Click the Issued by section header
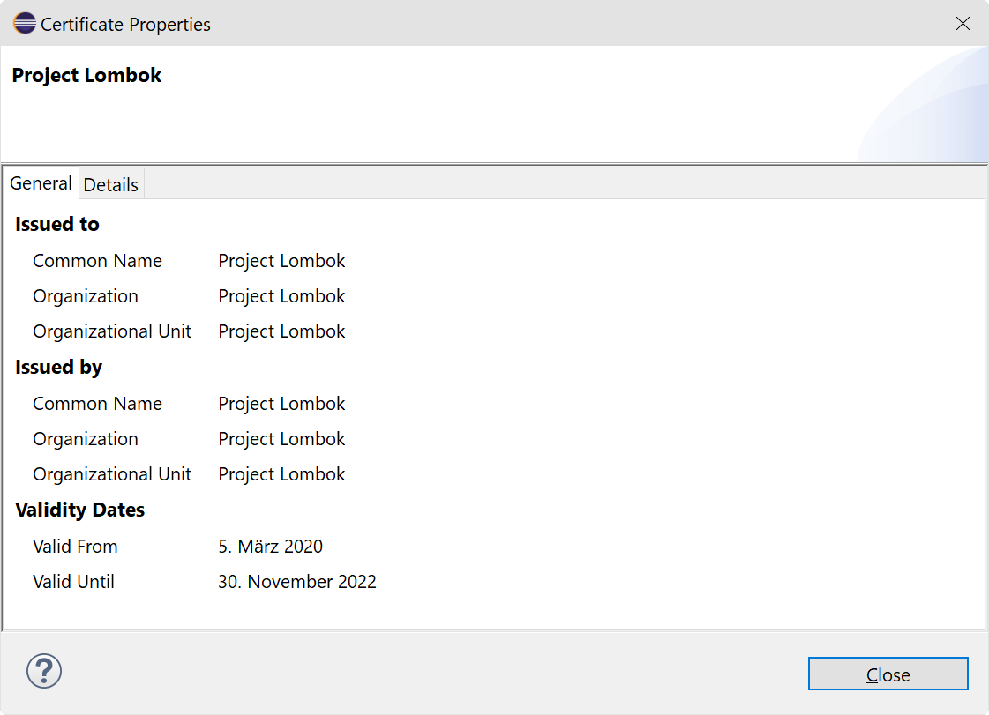Viewport: 989px width, 715px height. pyautogui.click(x=58, y=367)
